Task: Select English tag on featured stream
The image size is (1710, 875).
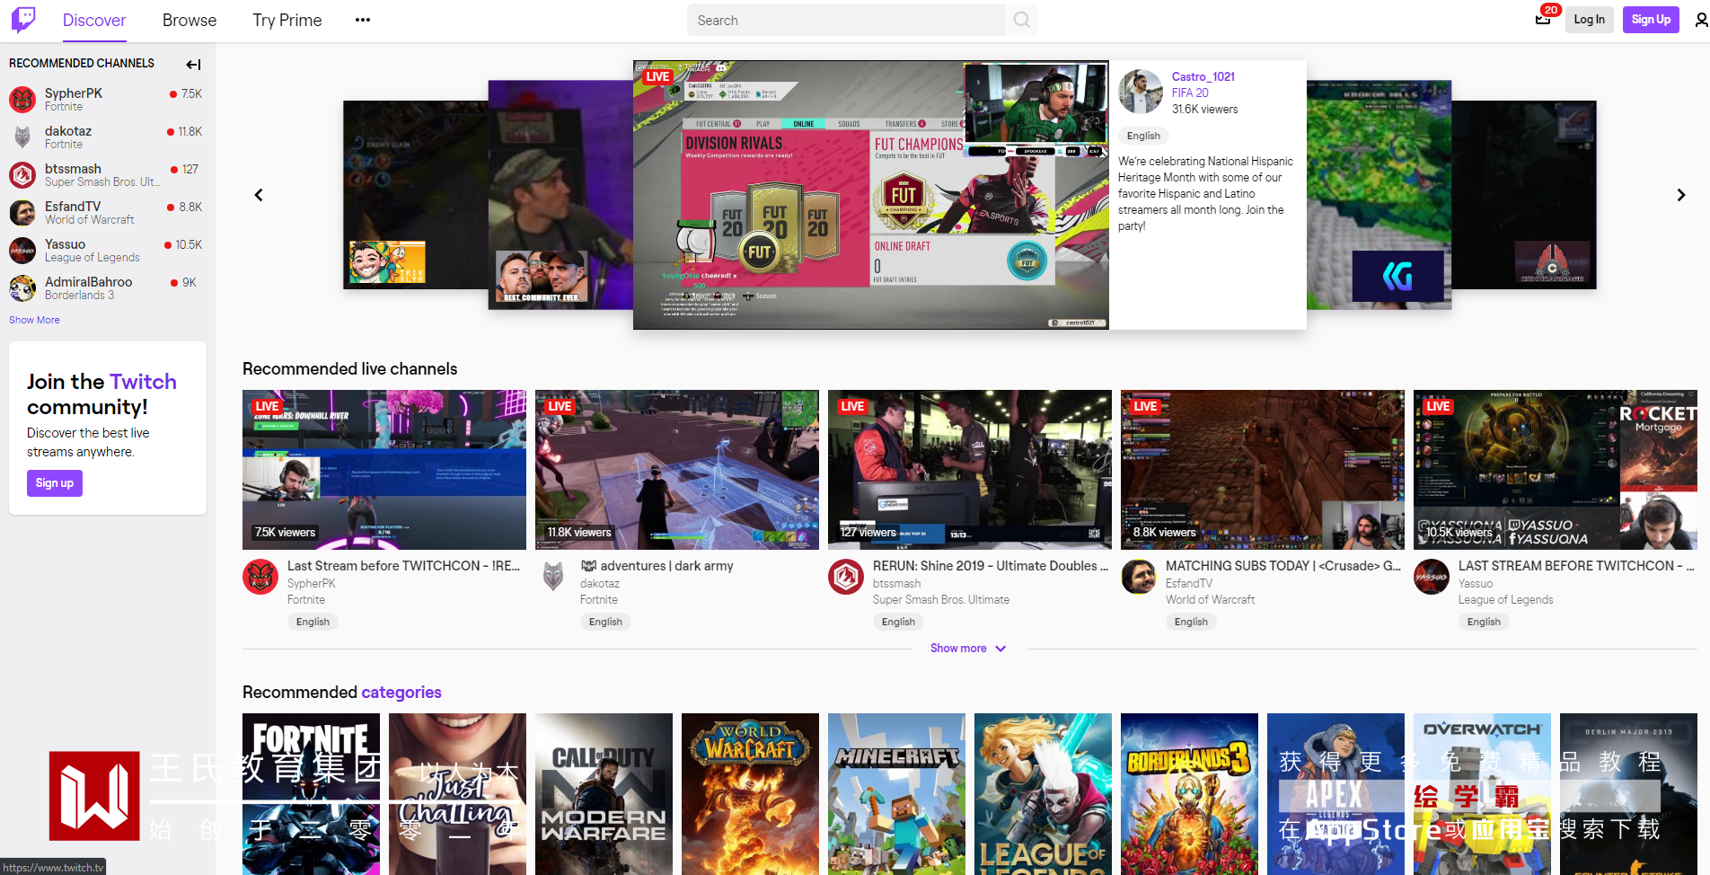Action: [x=1143, y=136]
